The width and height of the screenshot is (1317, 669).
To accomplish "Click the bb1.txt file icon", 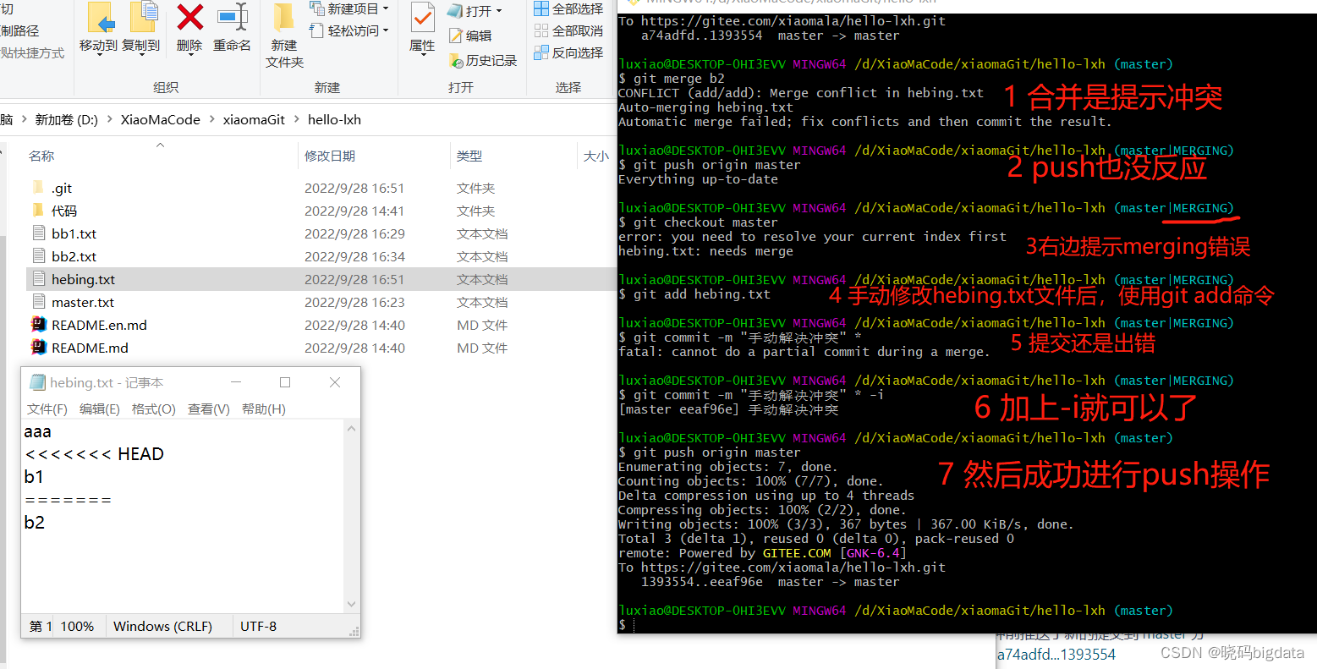I will pyautogui.click(x=38, y=233).
